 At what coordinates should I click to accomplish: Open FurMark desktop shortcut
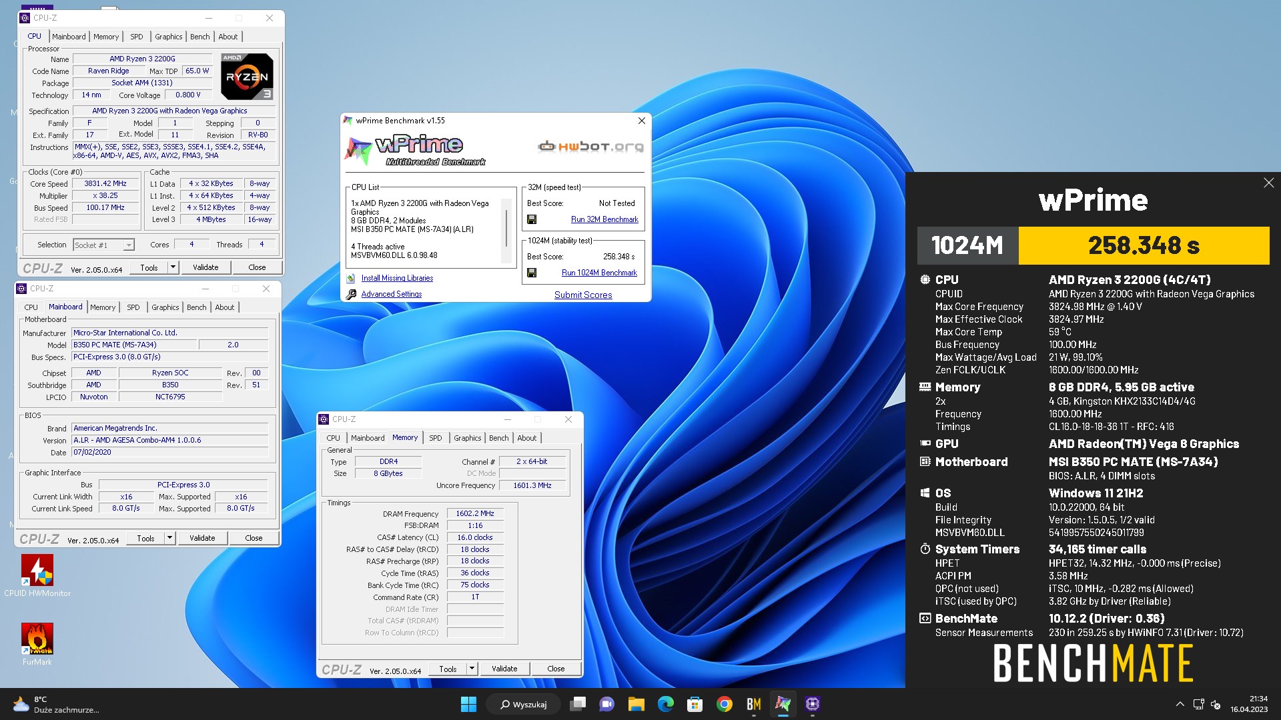click(x=37, y=644)
